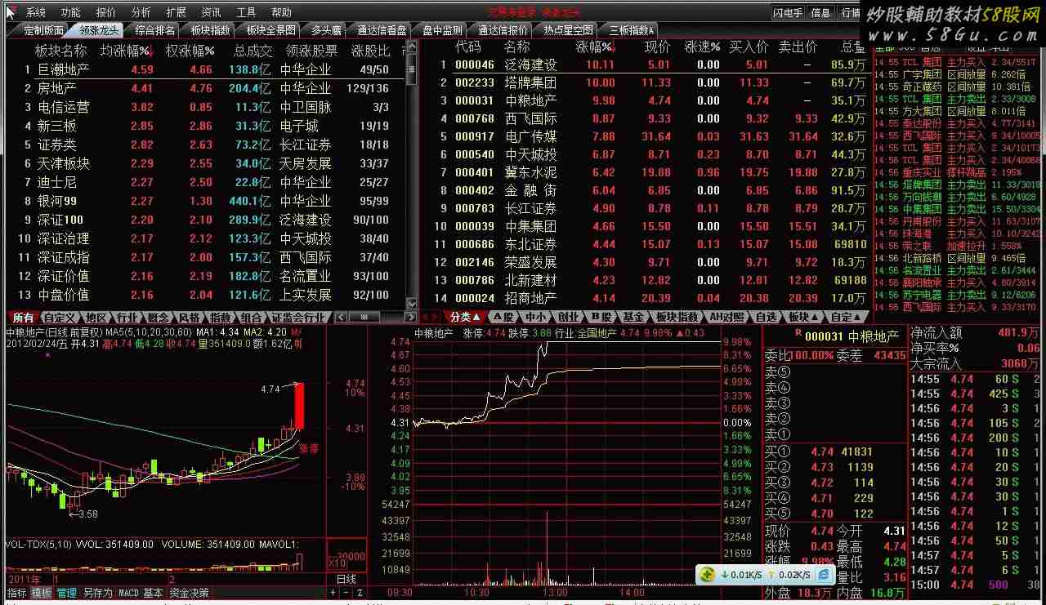This screenshot has width=1046, height=605.
Task: Select the AH对照 tab
Action: (726, 317)
